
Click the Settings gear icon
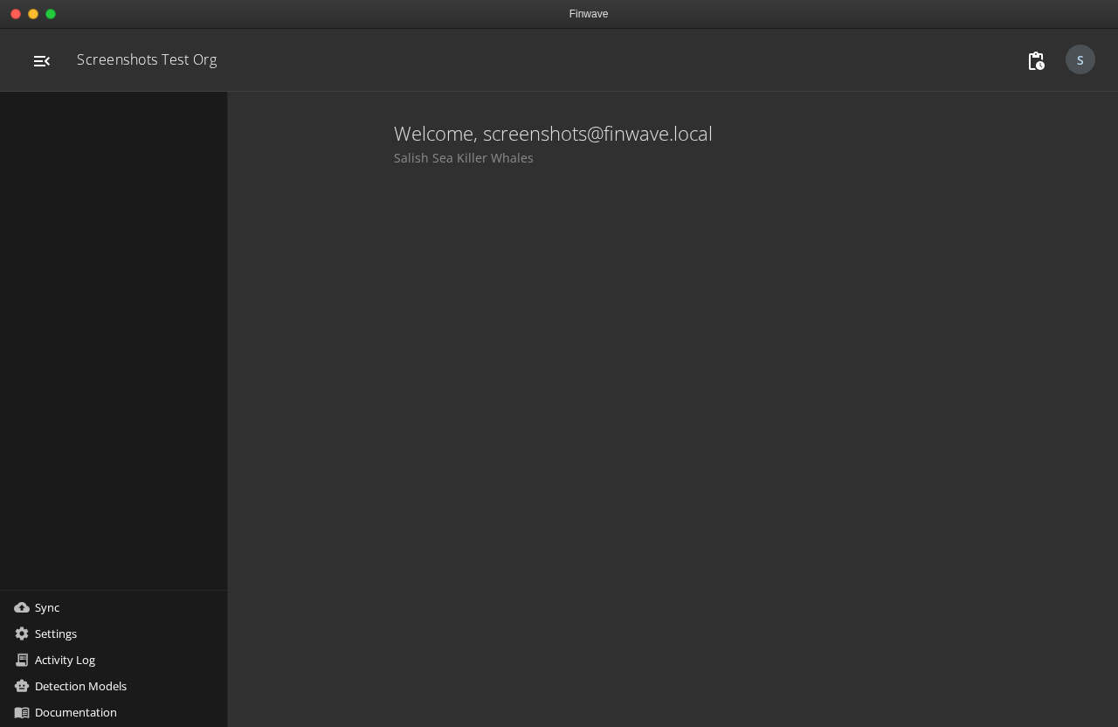(22, 634)
